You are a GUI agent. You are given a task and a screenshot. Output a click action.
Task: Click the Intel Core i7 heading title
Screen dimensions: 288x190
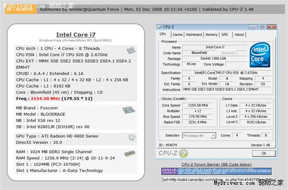[x=76, y=34]
